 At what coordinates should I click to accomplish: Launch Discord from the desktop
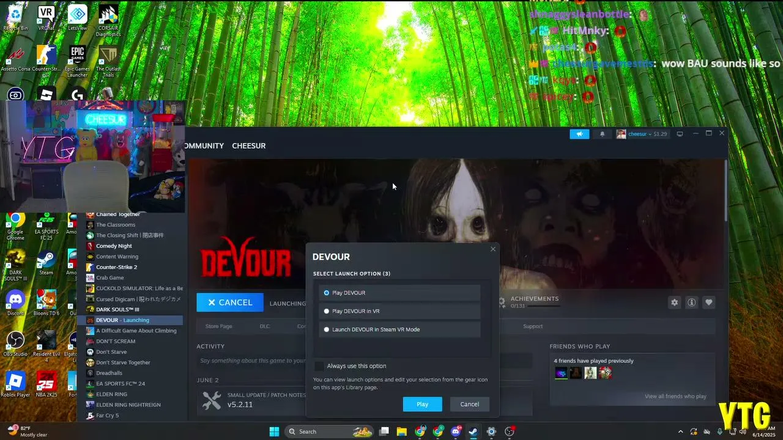[15, 303]
